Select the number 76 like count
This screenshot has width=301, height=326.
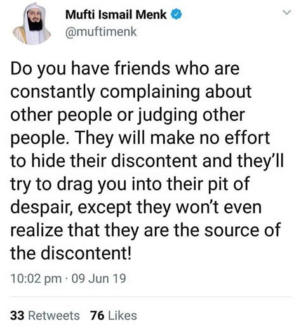click(x=97, y=315)
